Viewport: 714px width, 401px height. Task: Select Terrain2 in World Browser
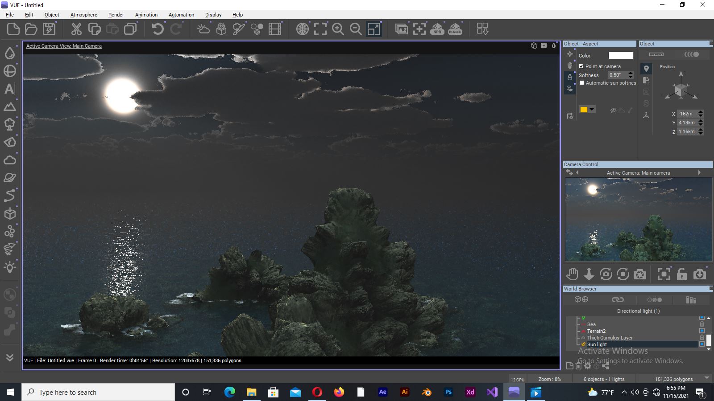(x=596, y=331)
